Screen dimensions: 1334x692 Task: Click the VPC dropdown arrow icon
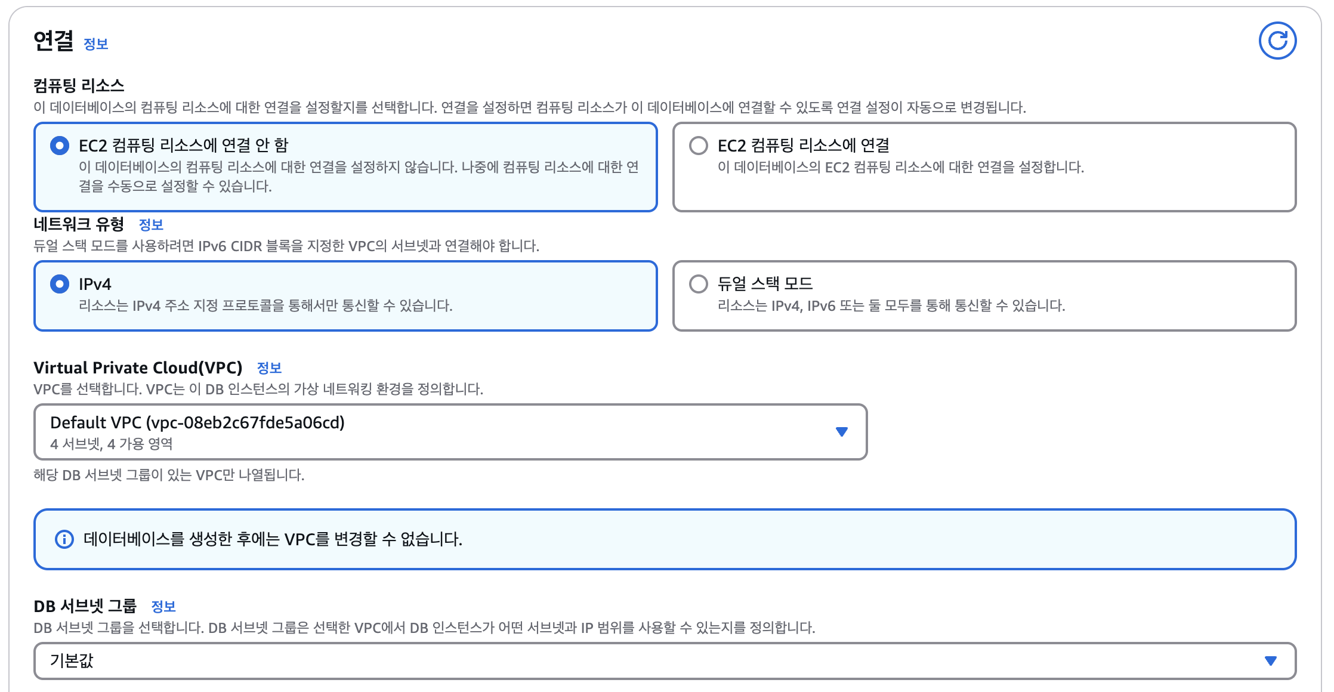pyautogui.click(x=841, y=432)
